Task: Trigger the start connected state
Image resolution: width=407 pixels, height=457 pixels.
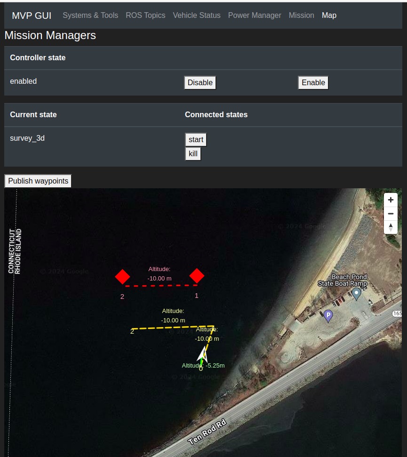Action: pyautogui.click(x=196, y=140)
